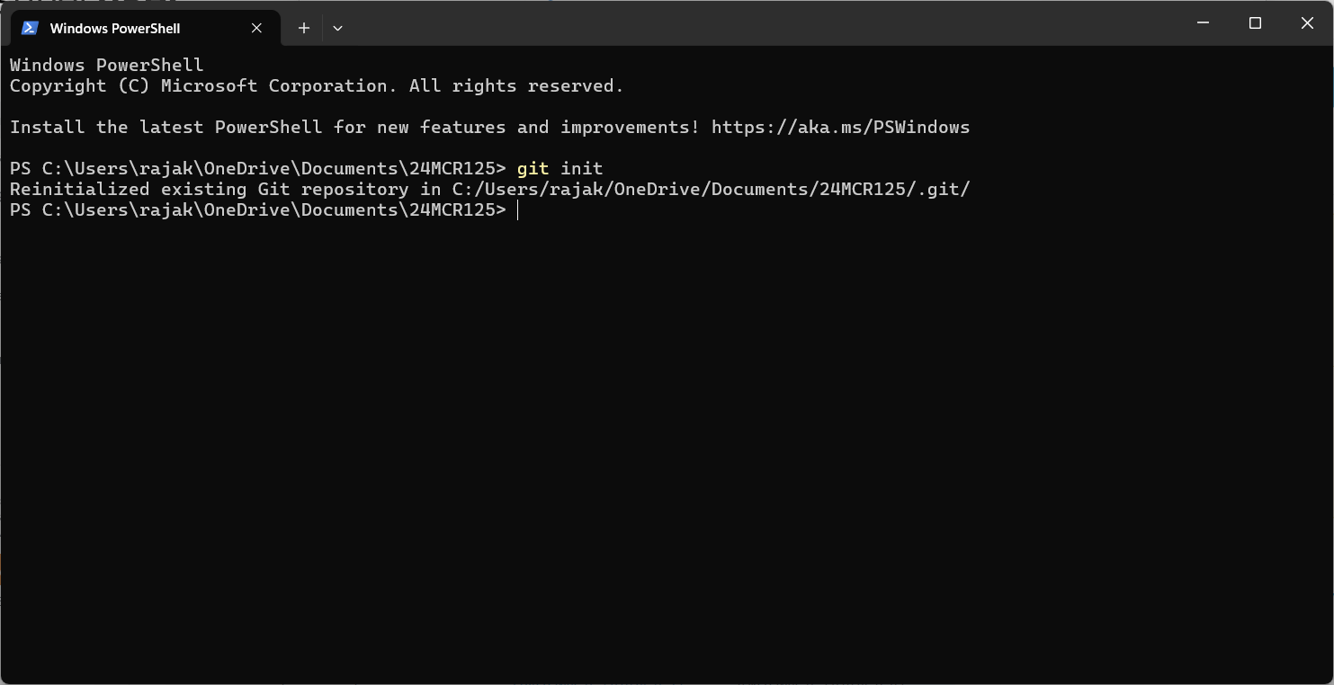Maximize the terminal window
The height and width of the screenshot is (685, 1334).
tap(1256, 23)
